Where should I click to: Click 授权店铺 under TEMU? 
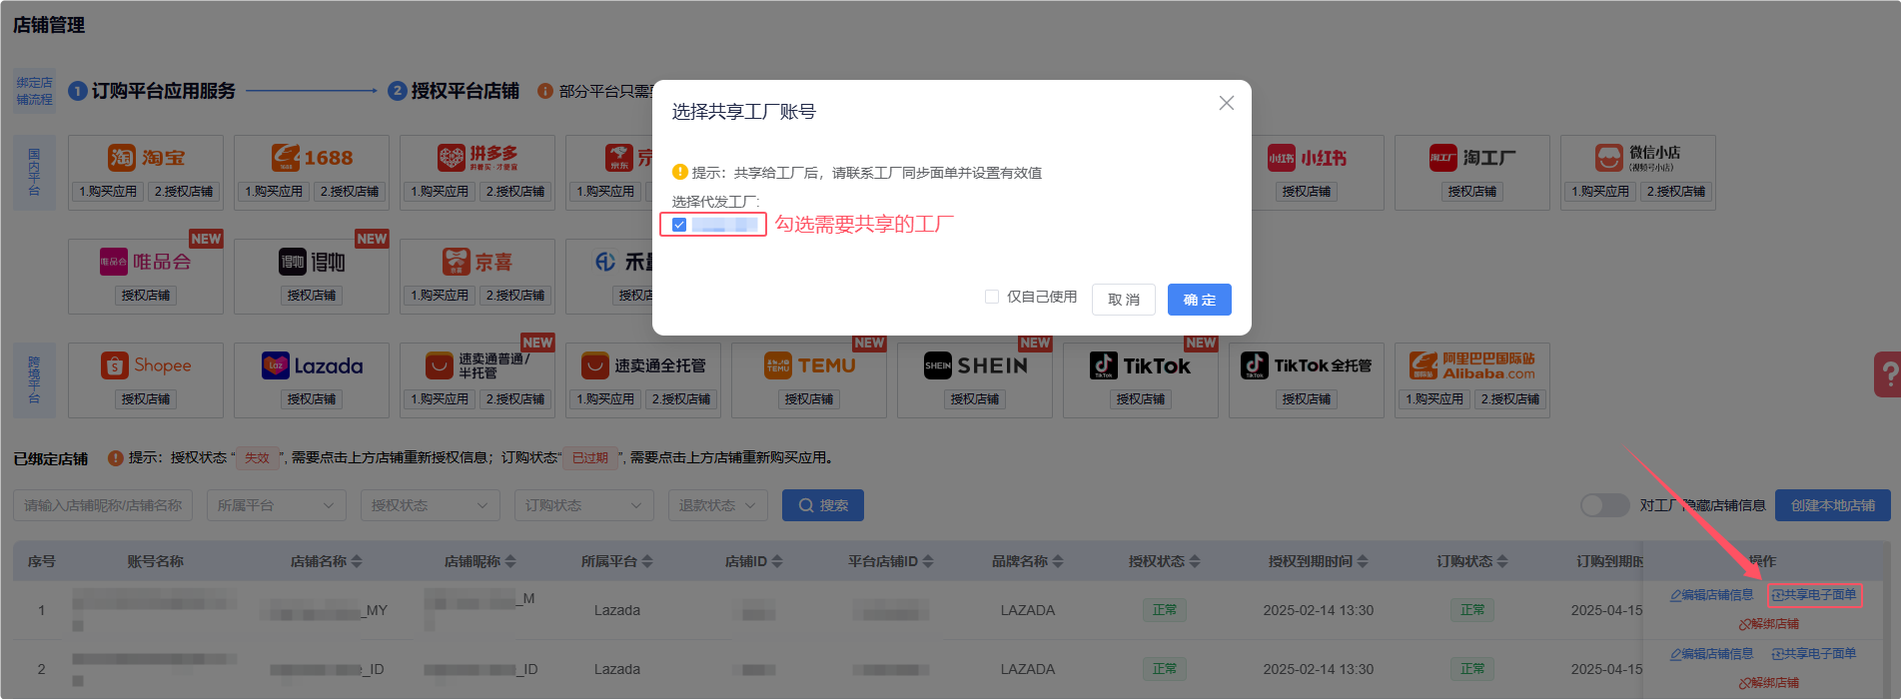[x=809, y=399]
